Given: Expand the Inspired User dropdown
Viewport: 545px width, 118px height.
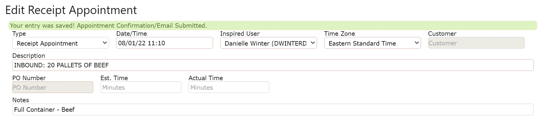Looking at the screenshot, I should click(268, 43).
